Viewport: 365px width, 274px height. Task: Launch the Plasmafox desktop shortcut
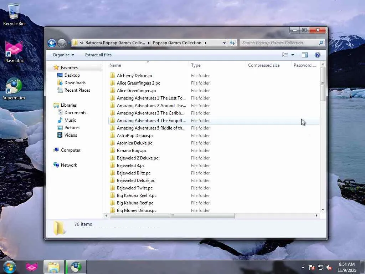tap(14, 52)
